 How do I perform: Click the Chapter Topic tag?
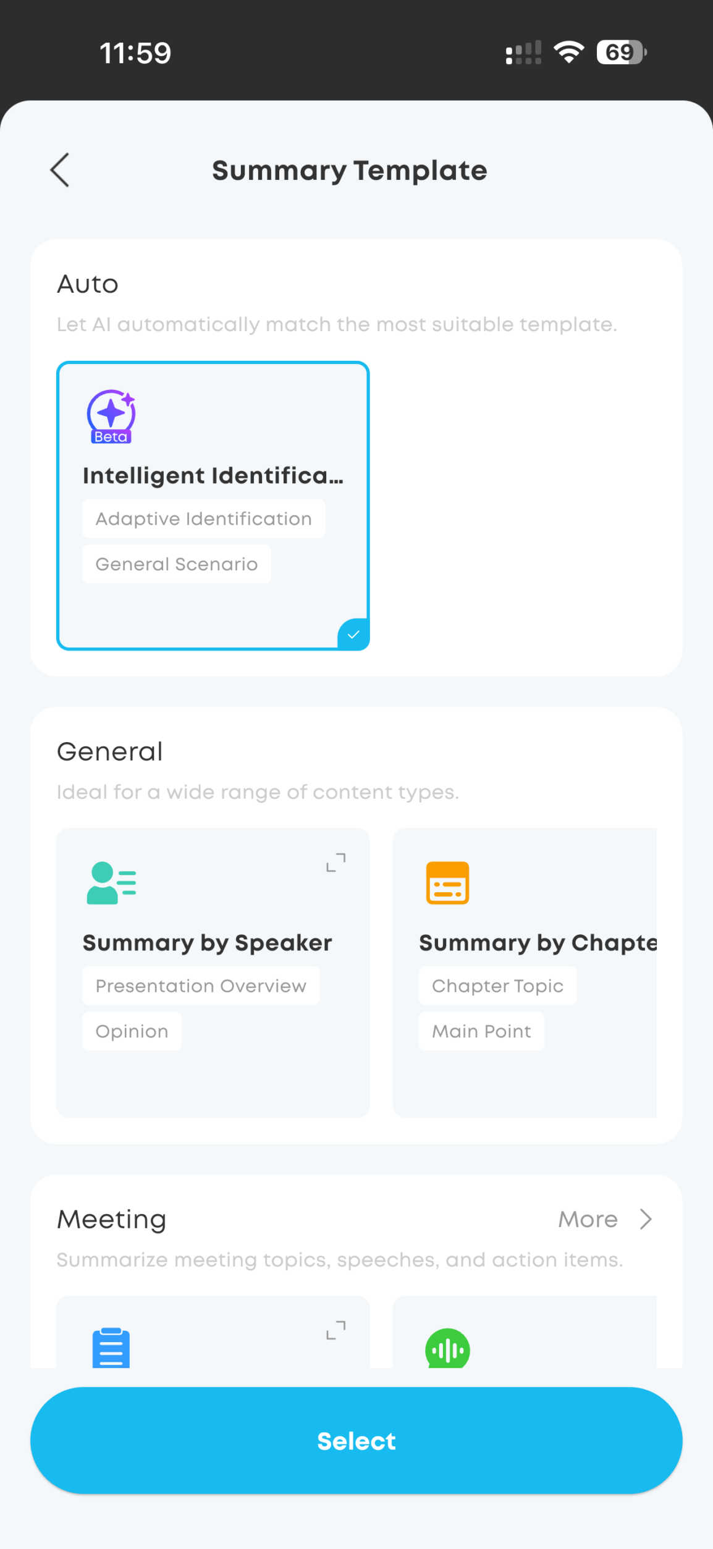[x=497, y=986]
